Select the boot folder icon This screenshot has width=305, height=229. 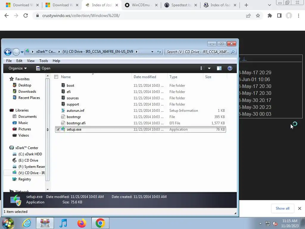(x=63, y=85)
